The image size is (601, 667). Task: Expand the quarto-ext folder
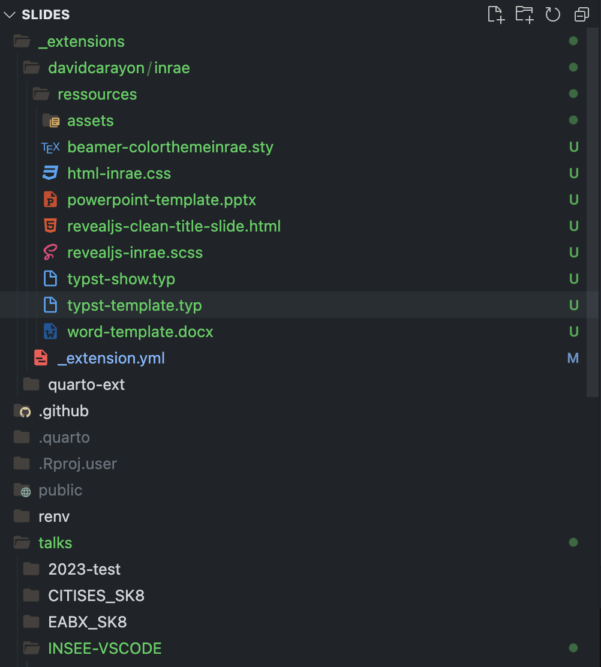[x=86, y=384]
